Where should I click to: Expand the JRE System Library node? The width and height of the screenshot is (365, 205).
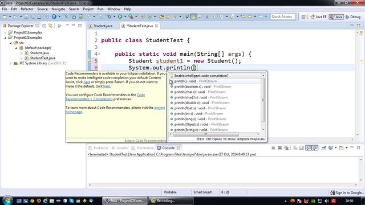click(x=10, y=63)
